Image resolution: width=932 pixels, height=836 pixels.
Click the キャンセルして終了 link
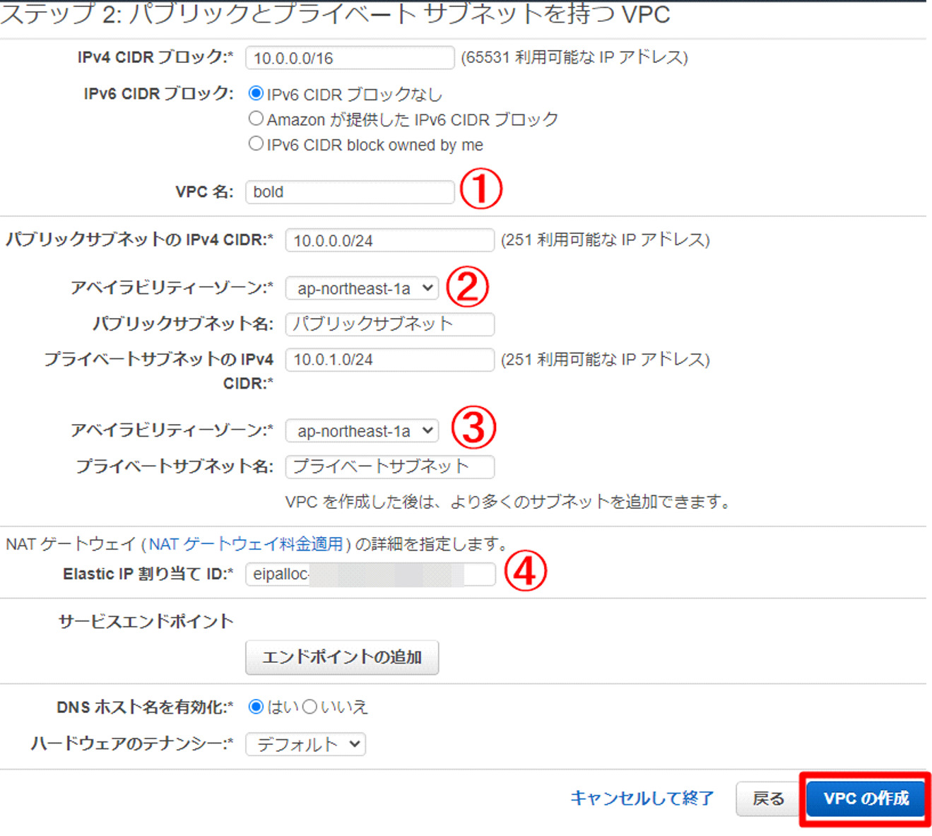point(642,798)
